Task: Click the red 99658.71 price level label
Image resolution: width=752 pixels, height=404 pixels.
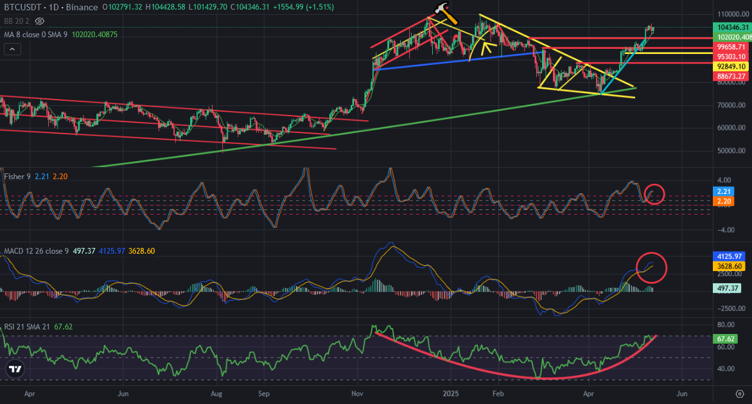Action: 731,47
